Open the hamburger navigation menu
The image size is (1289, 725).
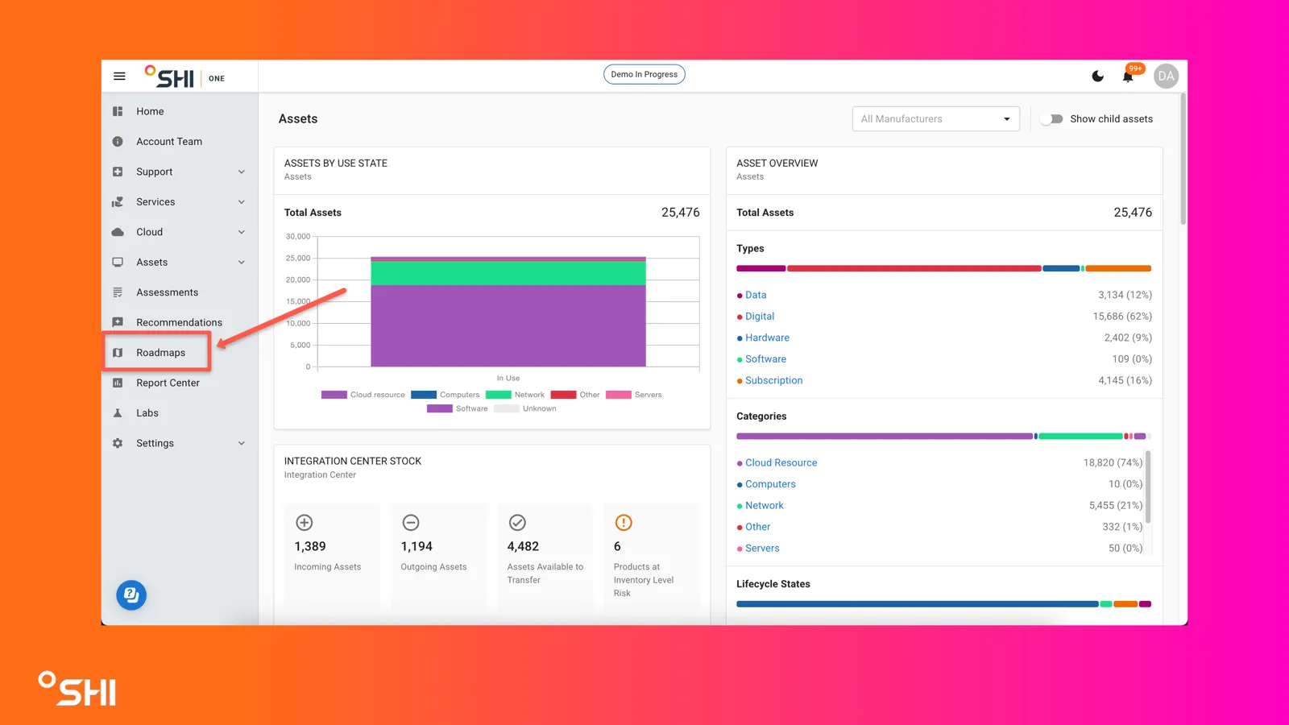[119, 77]
